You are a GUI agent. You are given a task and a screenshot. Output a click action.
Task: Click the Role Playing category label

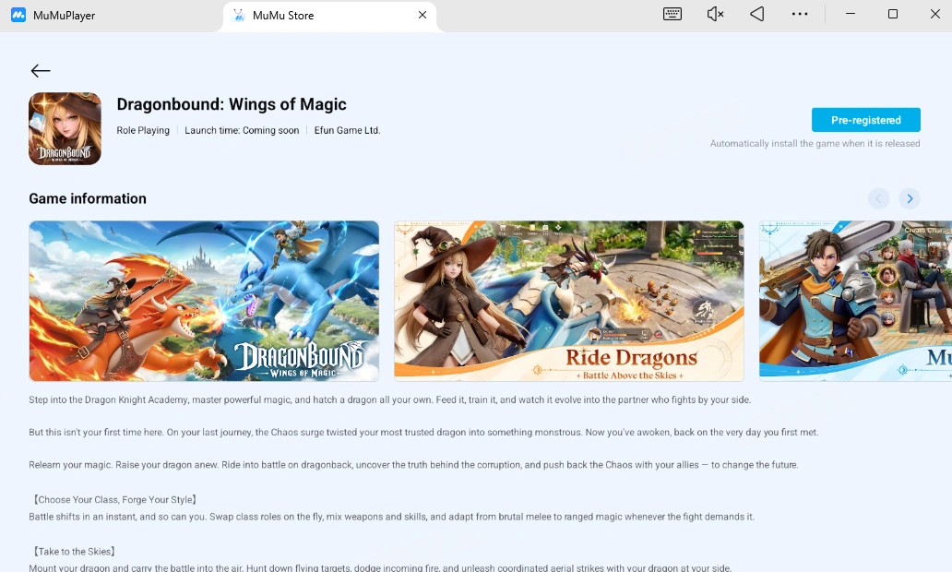click(143, 131)
